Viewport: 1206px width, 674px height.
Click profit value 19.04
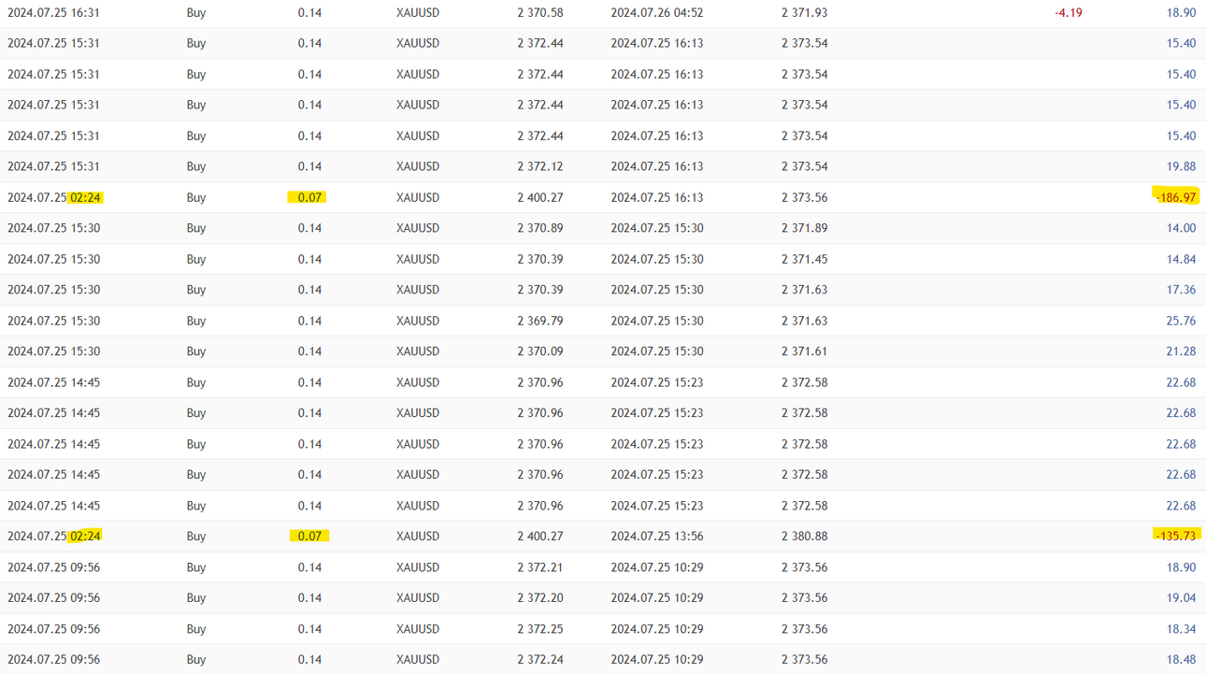click(x=1181, y=597)
